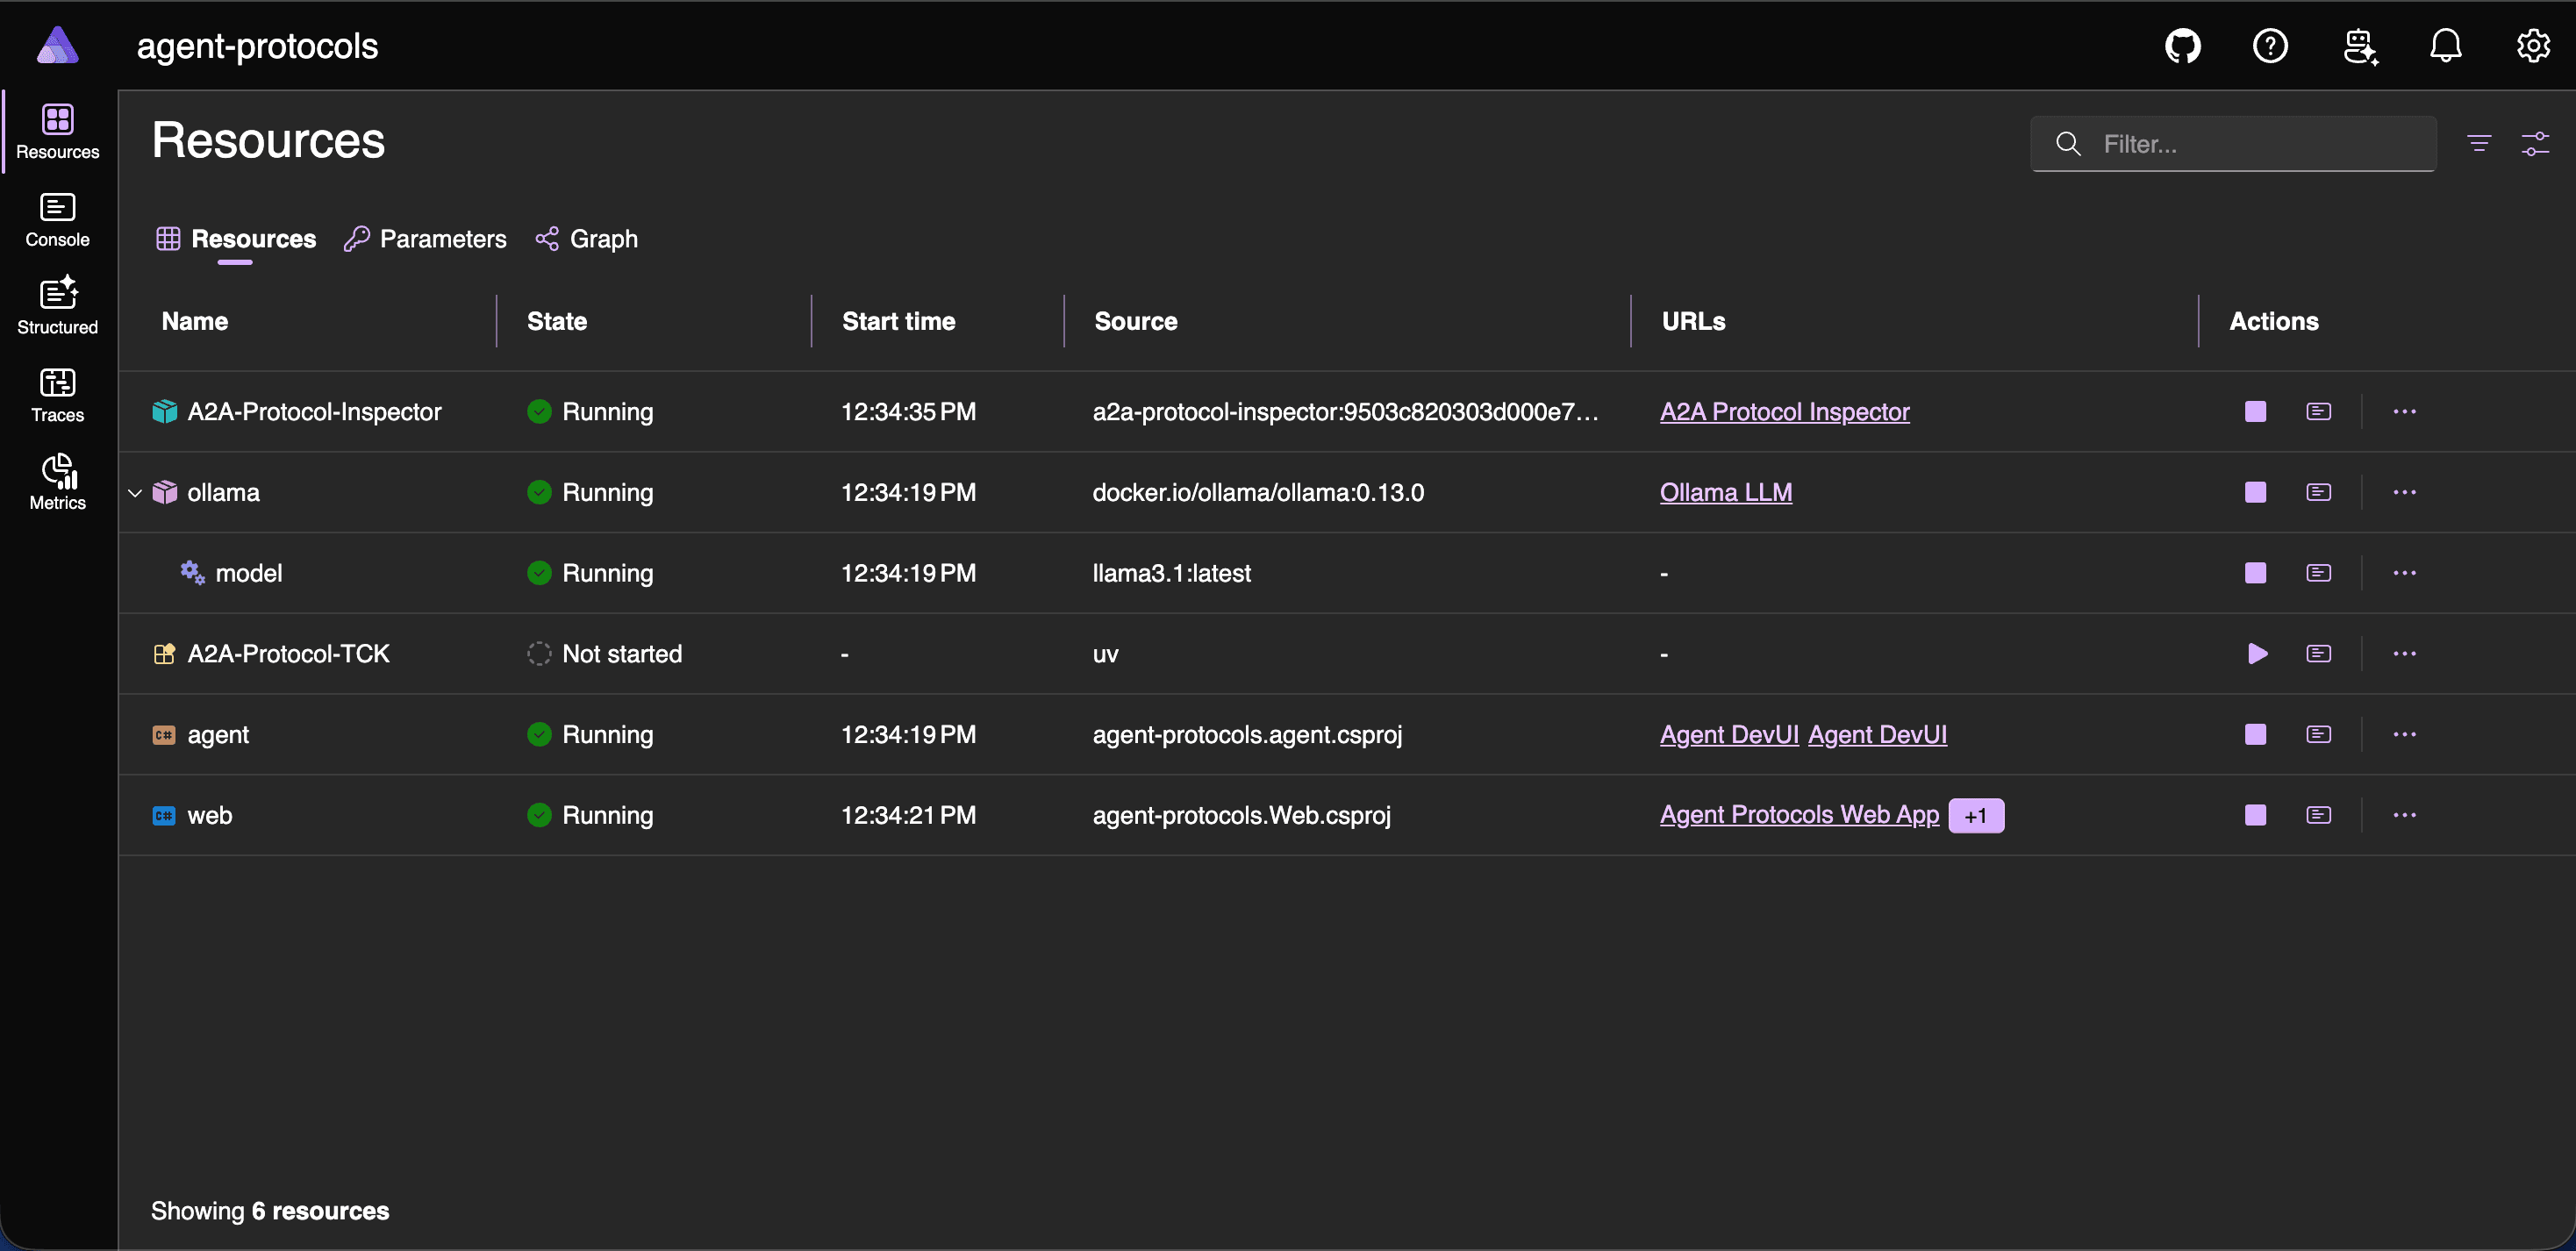Sort by the Start time column header
The width and height of the screenshot is (2576, 1251).
coord(898,321)
